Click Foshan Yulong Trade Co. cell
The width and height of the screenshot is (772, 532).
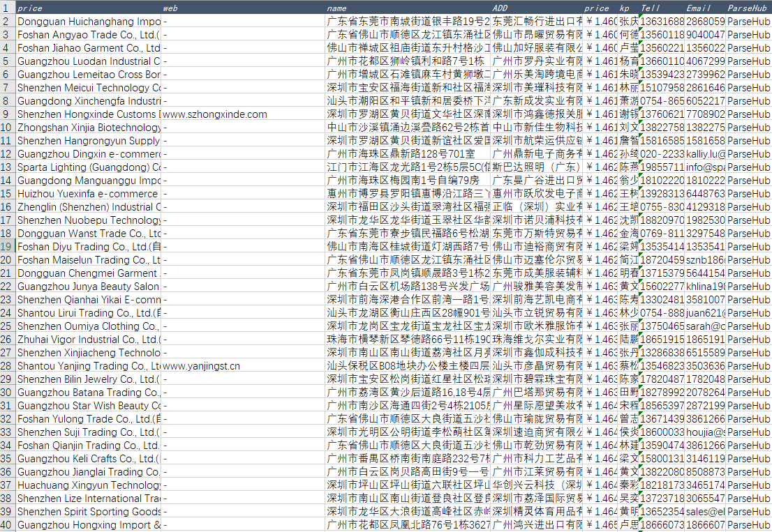[89, 419]
